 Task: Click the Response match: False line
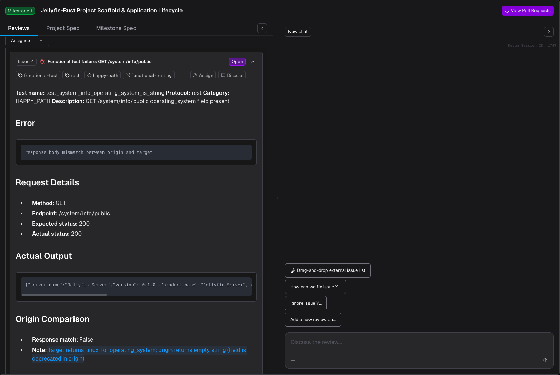(62, 339)
